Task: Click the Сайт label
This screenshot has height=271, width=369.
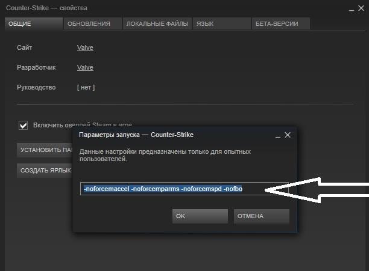Action: click(x=25, y=47)
